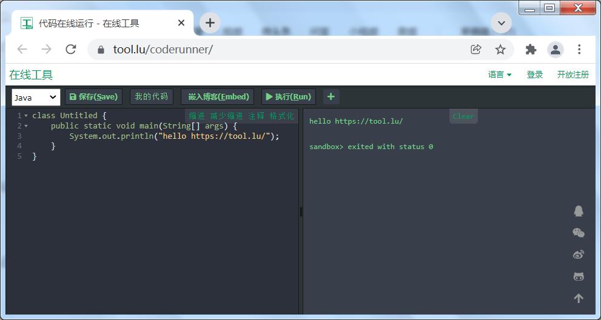Screen dimensions: 601x320
Task: Click the browser forward arrow
Action: point(46,49)
